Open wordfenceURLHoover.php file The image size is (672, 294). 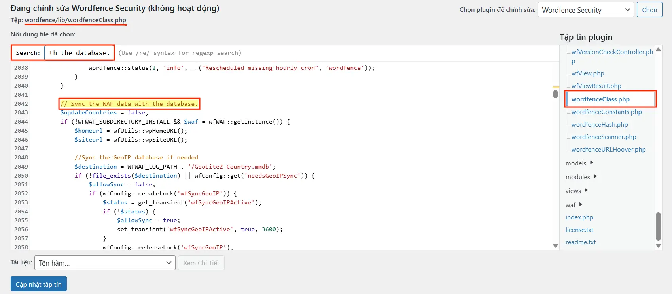point(608,150)
